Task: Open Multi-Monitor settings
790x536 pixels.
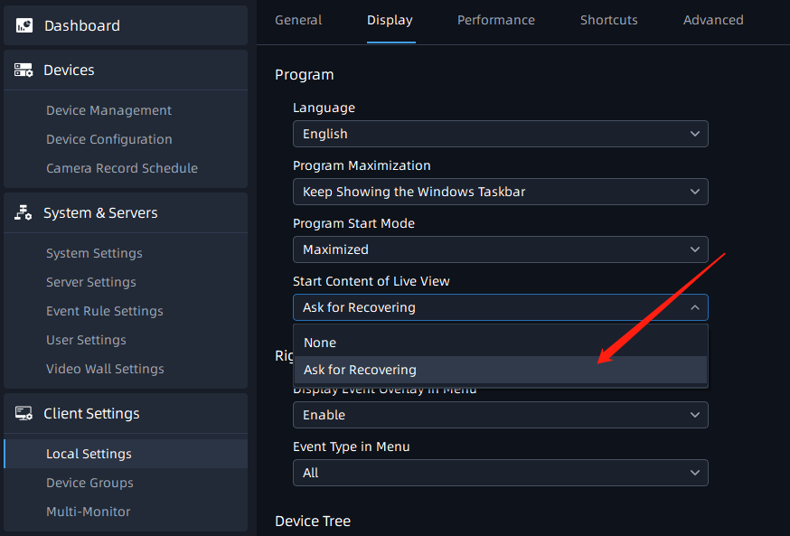Action: tap(88, 512)
